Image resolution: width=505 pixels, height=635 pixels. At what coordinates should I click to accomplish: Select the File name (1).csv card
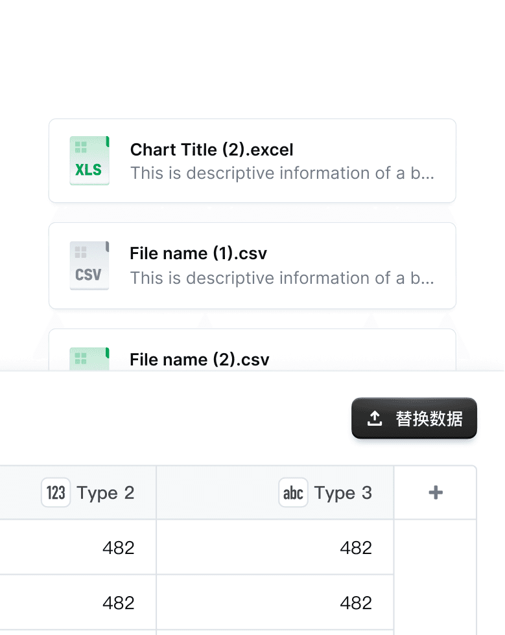pos(252,266)
